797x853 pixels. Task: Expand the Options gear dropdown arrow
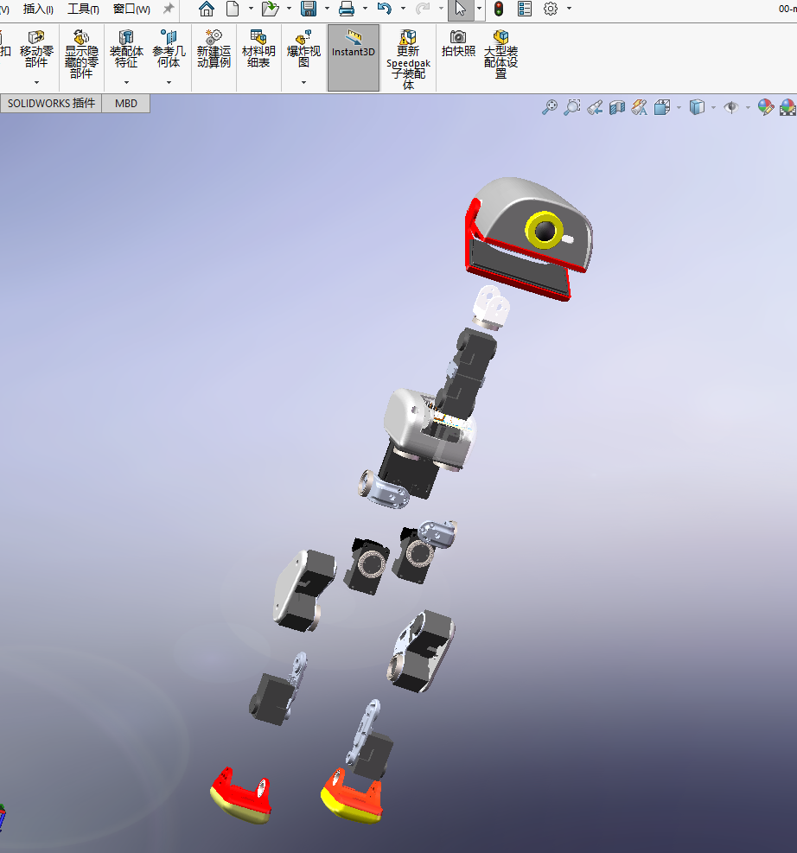tap(569, 9)
